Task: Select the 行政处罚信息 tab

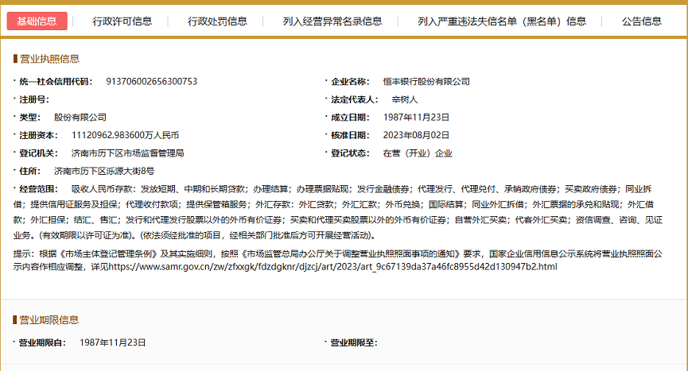Action: tap(217, 21)
